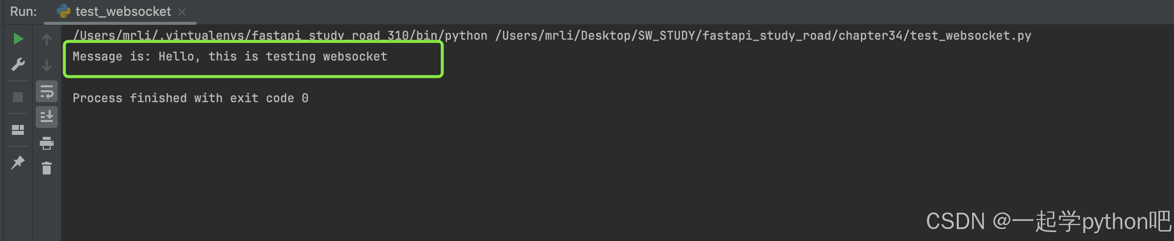Click the Run panel label
Image resolution: width=1174 pixels, height=241 pixels.
pyautogui.click(x=23, y=12)
